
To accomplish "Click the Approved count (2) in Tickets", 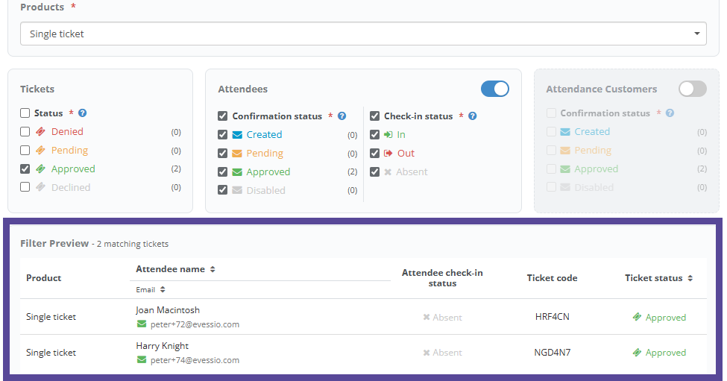I will coord(176,169).
